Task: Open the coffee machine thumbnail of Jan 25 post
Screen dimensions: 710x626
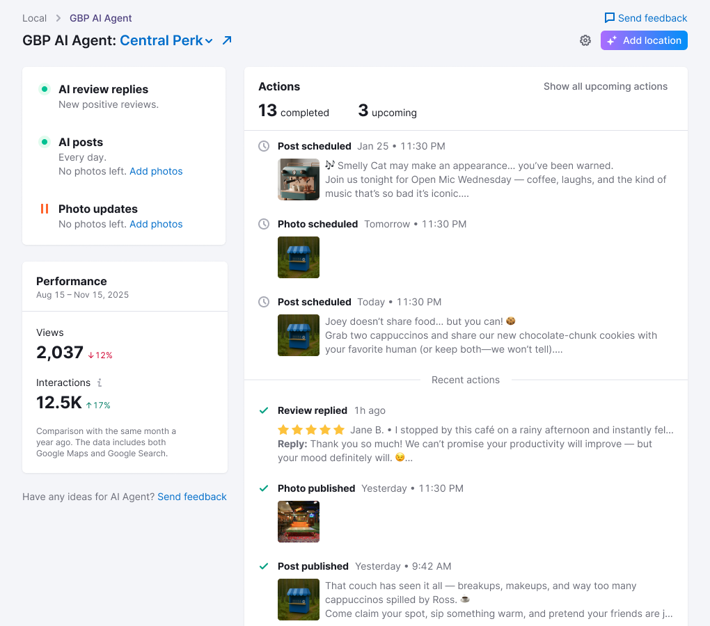Action: [299, 179]
